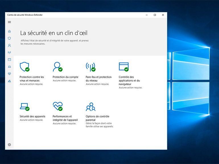
Task: Click "Protection contre les virus et menaces" text
Action: point(32,79)
